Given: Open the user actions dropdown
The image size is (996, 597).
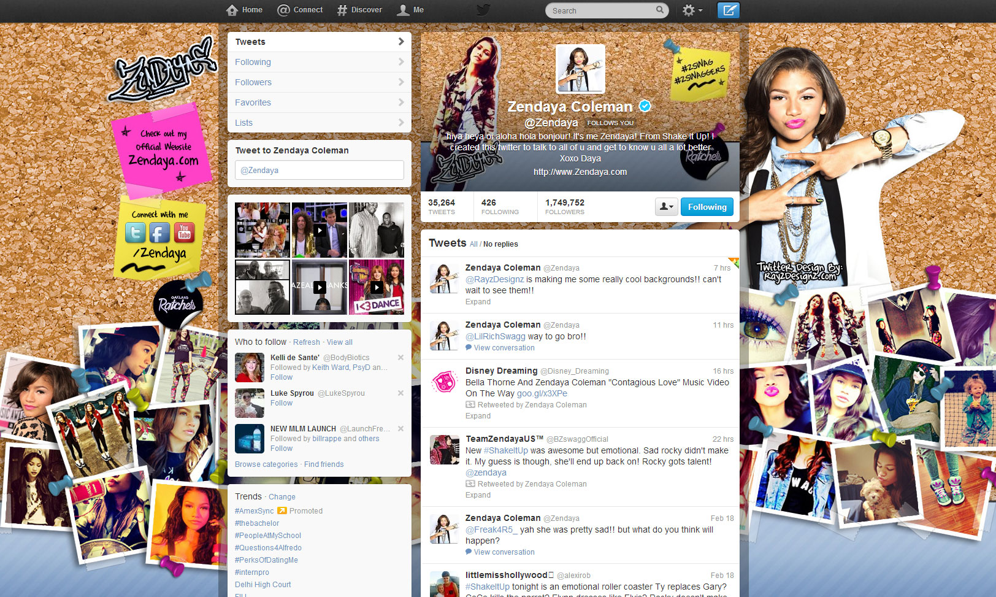Looking at the screenshot, I should pyautogui.click(x=665, y=207).
